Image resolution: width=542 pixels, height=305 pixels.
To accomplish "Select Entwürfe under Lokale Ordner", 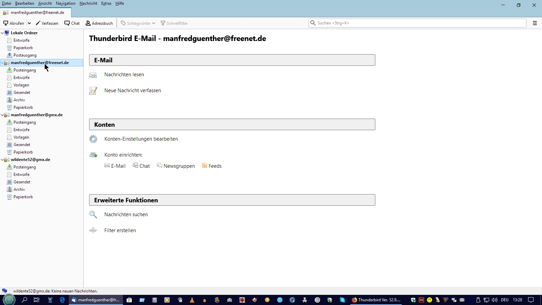I will pyautogui.click(x=21, y=40).
